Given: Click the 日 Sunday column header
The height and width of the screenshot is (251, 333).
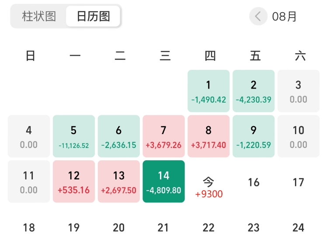Looking at the screenshot, I should [x=30, y=56].
